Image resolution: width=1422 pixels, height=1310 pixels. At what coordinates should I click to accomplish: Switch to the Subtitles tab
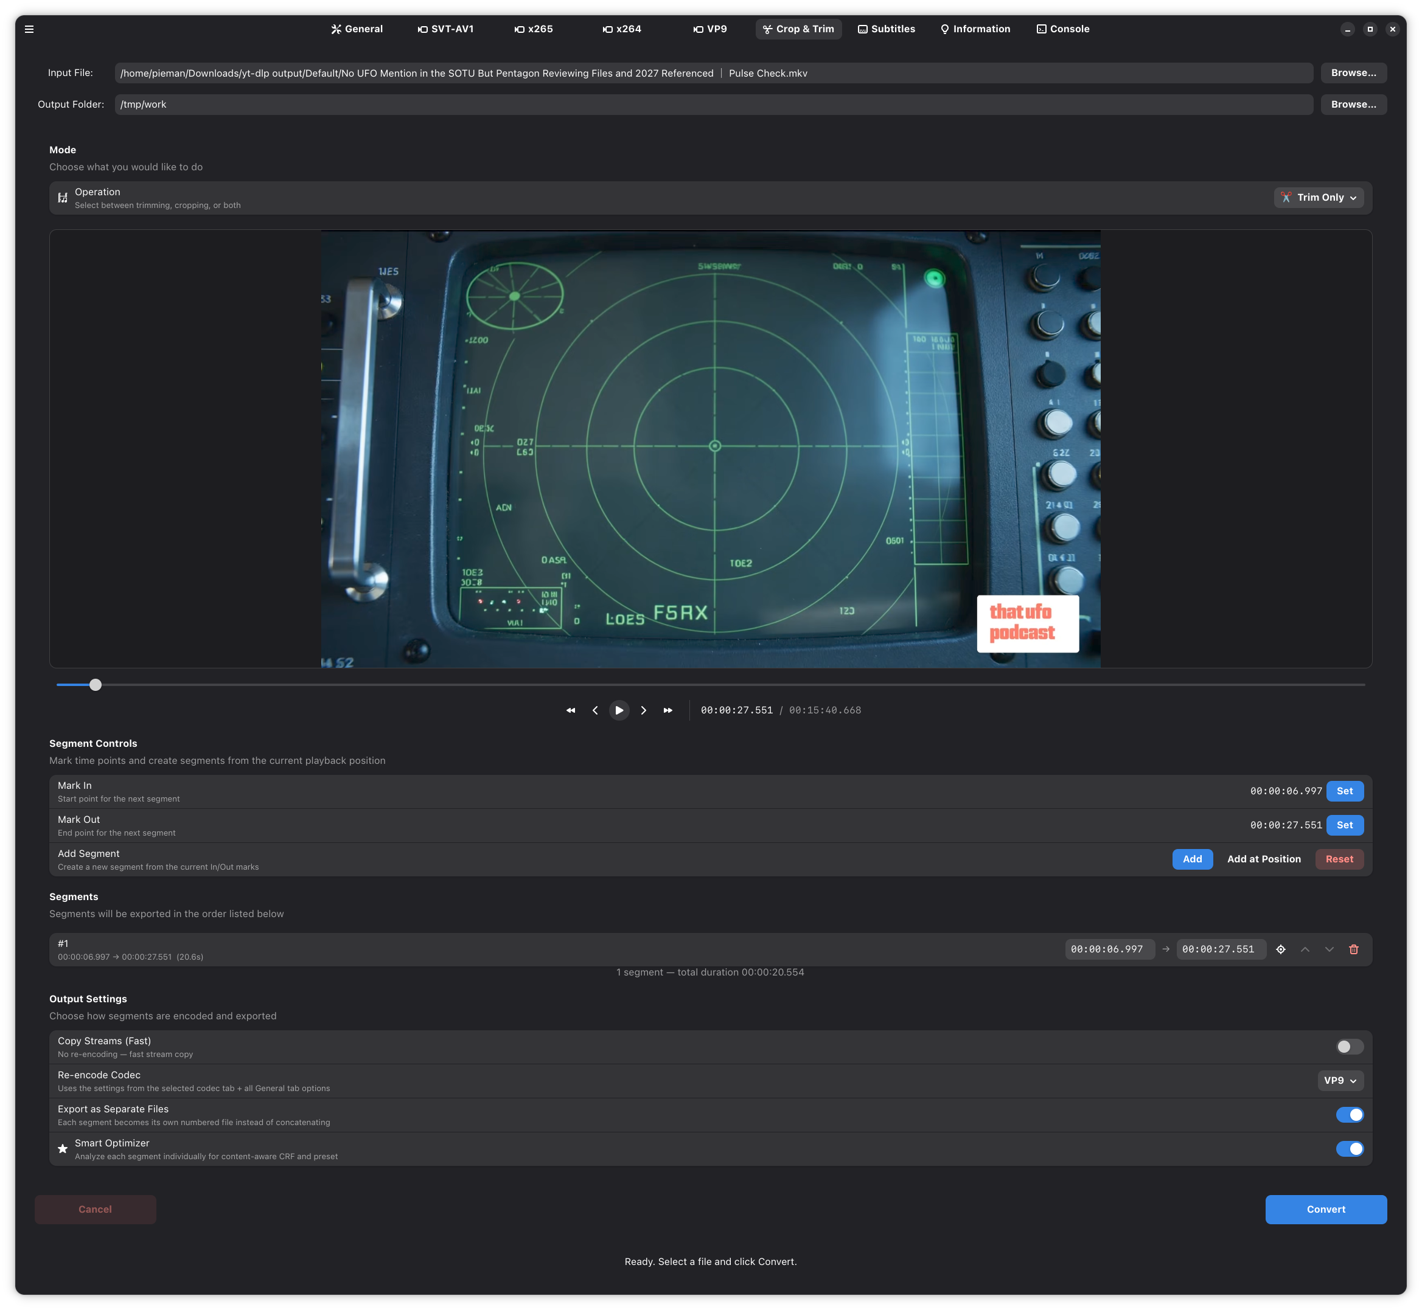point(887,29)
